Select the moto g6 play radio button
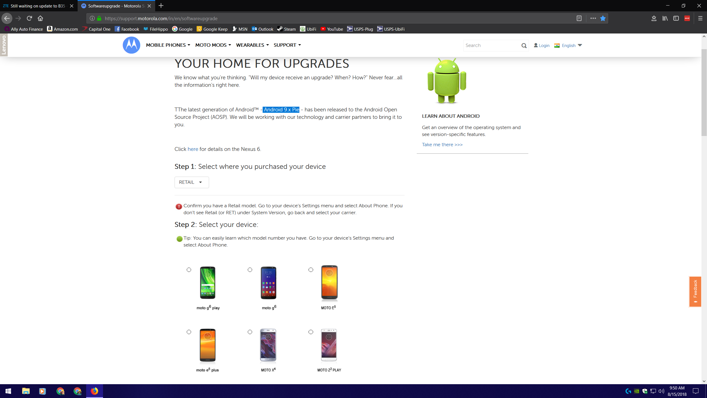 (189, 270)
